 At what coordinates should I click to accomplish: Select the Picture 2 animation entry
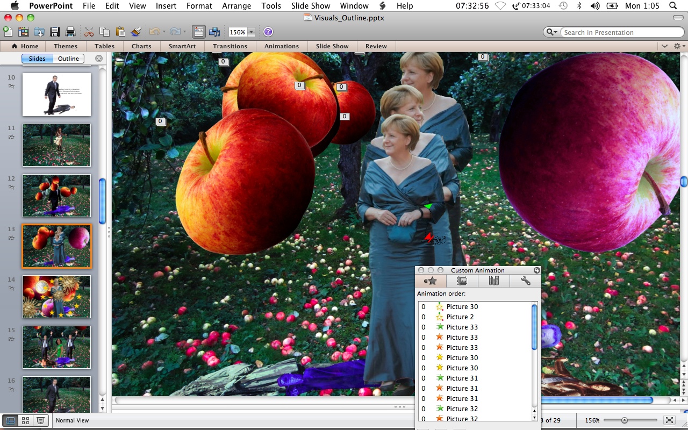tap(460, 317)
